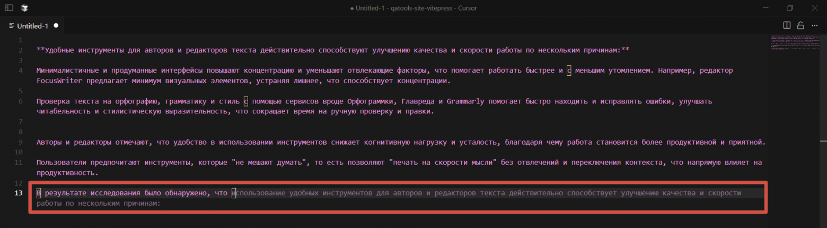
Task: Click the quoted phrase "не мешают думать"
Action: 270,162
